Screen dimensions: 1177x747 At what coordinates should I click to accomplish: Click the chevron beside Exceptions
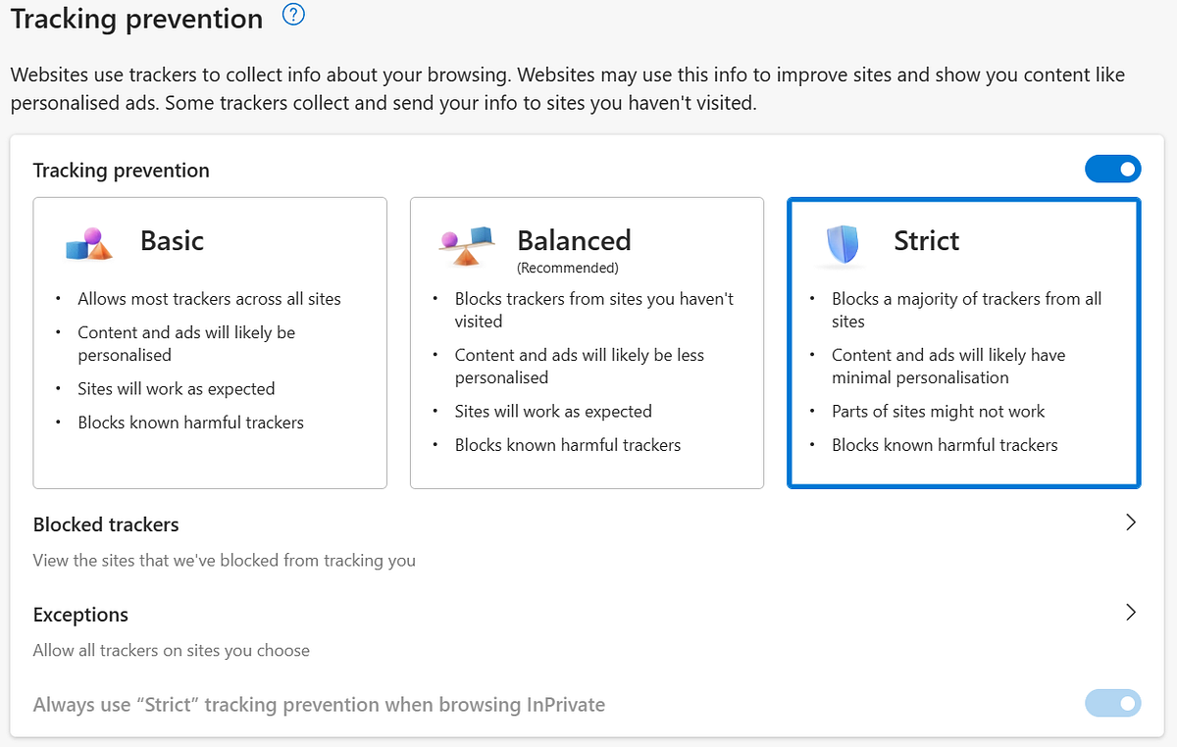[1130, 612]
